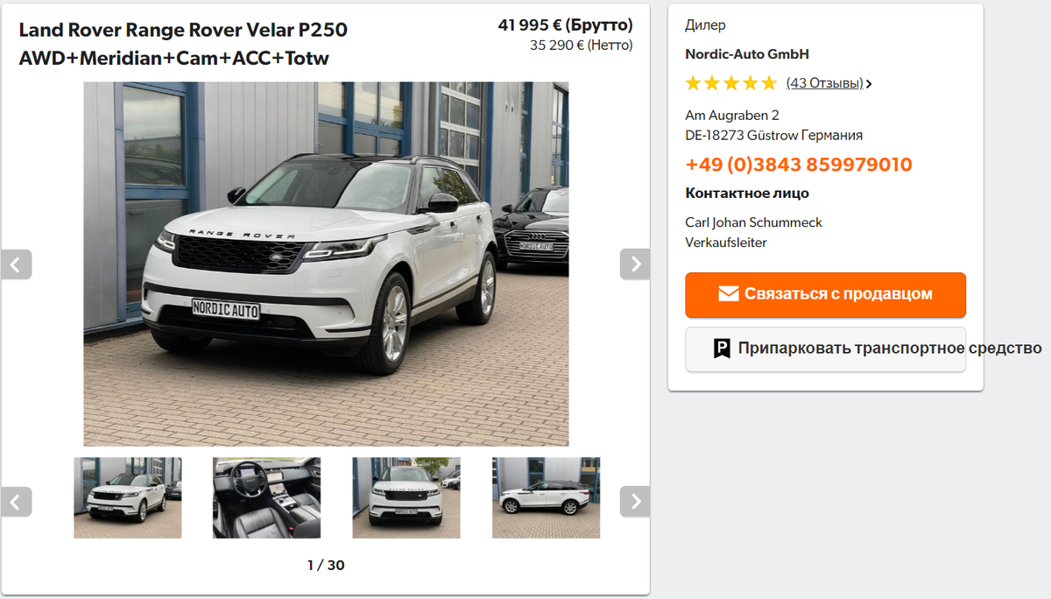Click Припарковать транспортное средство button
The height and width of the screenshot is (599, 1051).
825,349
